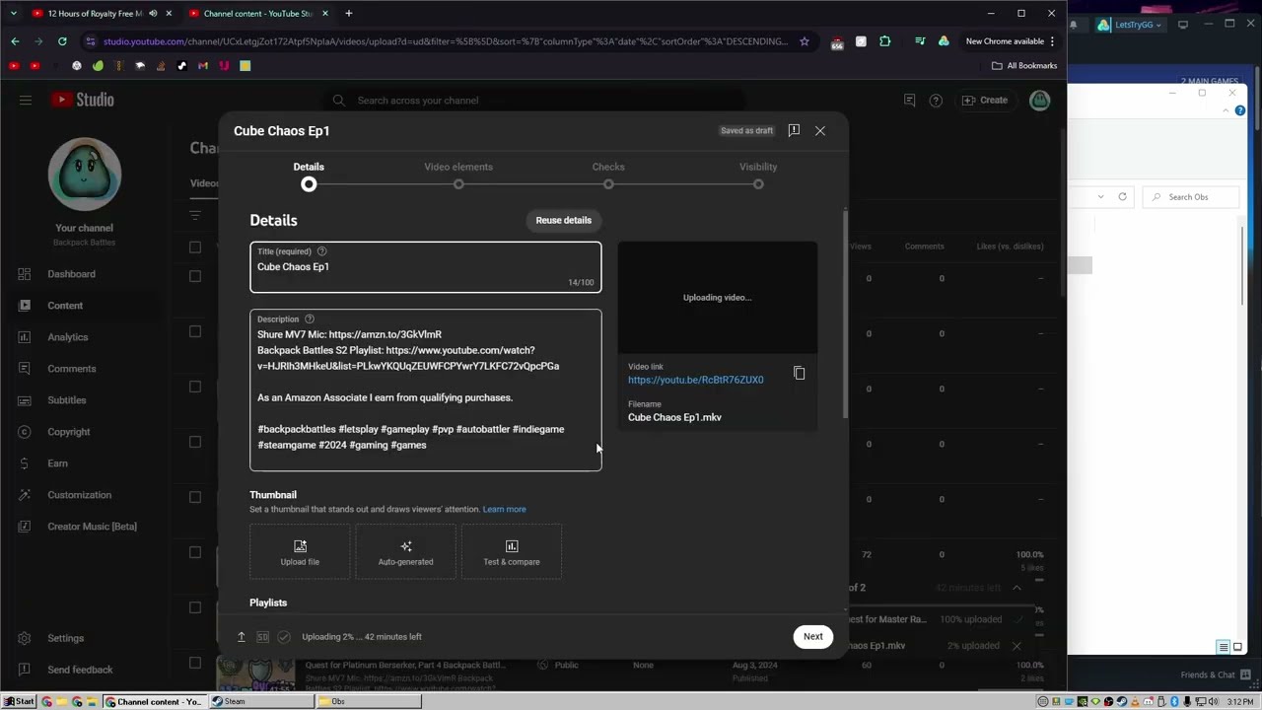Switch to Steam in the taskbar
Screen dimensions: 1262x710
click(262, 702)
